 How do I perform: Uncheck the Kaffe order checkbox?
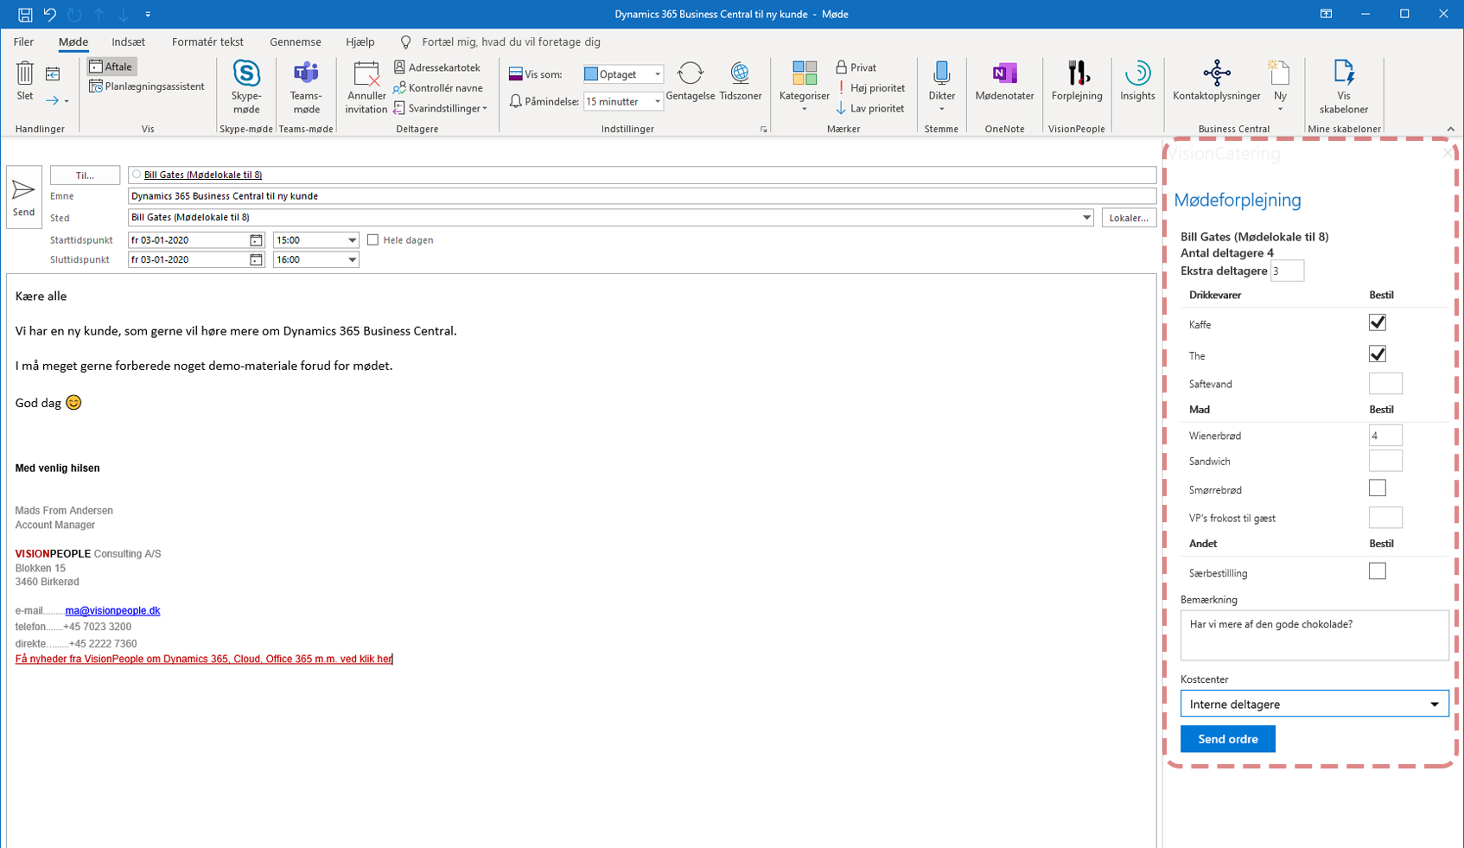click(1378, 322)
